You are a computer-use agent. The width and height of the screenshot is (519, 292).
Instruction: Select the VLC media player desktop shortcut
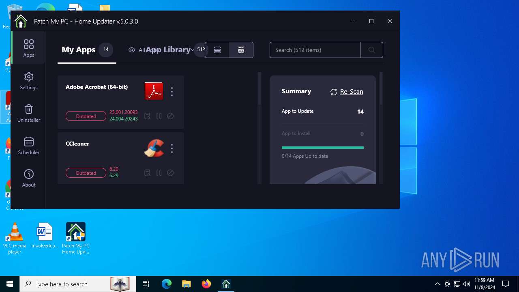[15, 238]
